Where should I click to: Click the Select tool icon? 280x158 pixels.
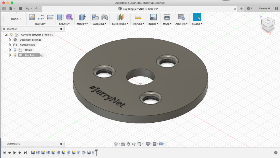click(x=197, y=17)
